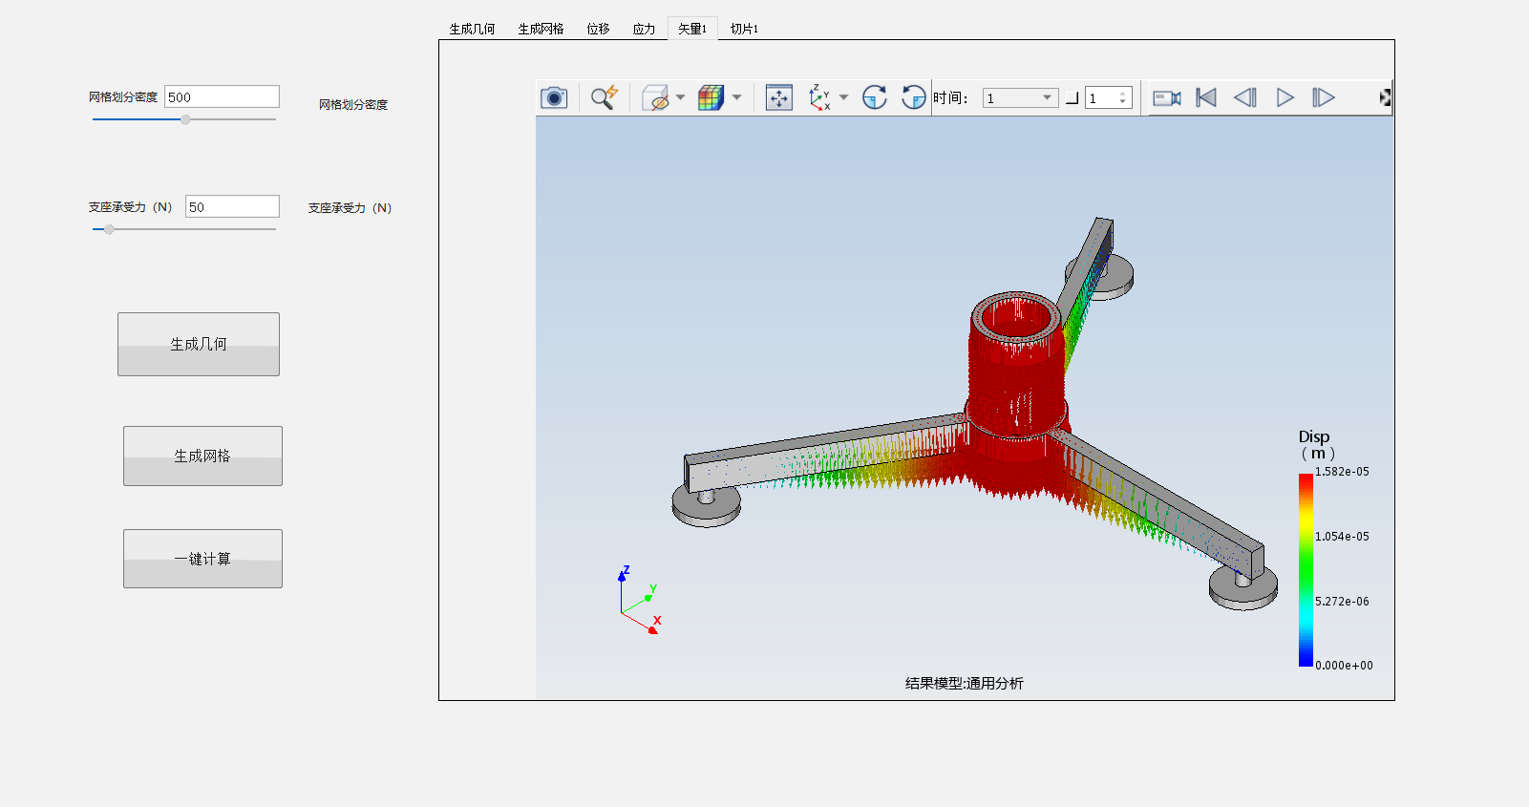Screen dimensions: 1529x807
Task: Click the 一键计算 button
Action: tap(202, 559)
